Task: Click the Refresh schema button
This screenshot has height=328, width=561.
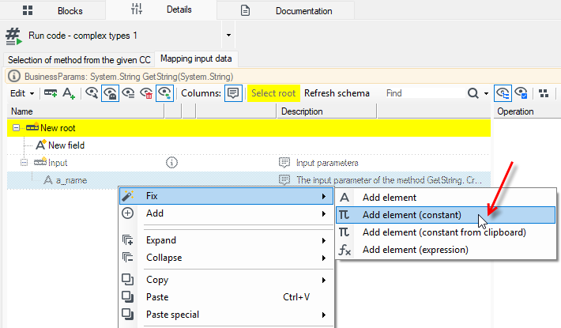Action: (337, 93)
